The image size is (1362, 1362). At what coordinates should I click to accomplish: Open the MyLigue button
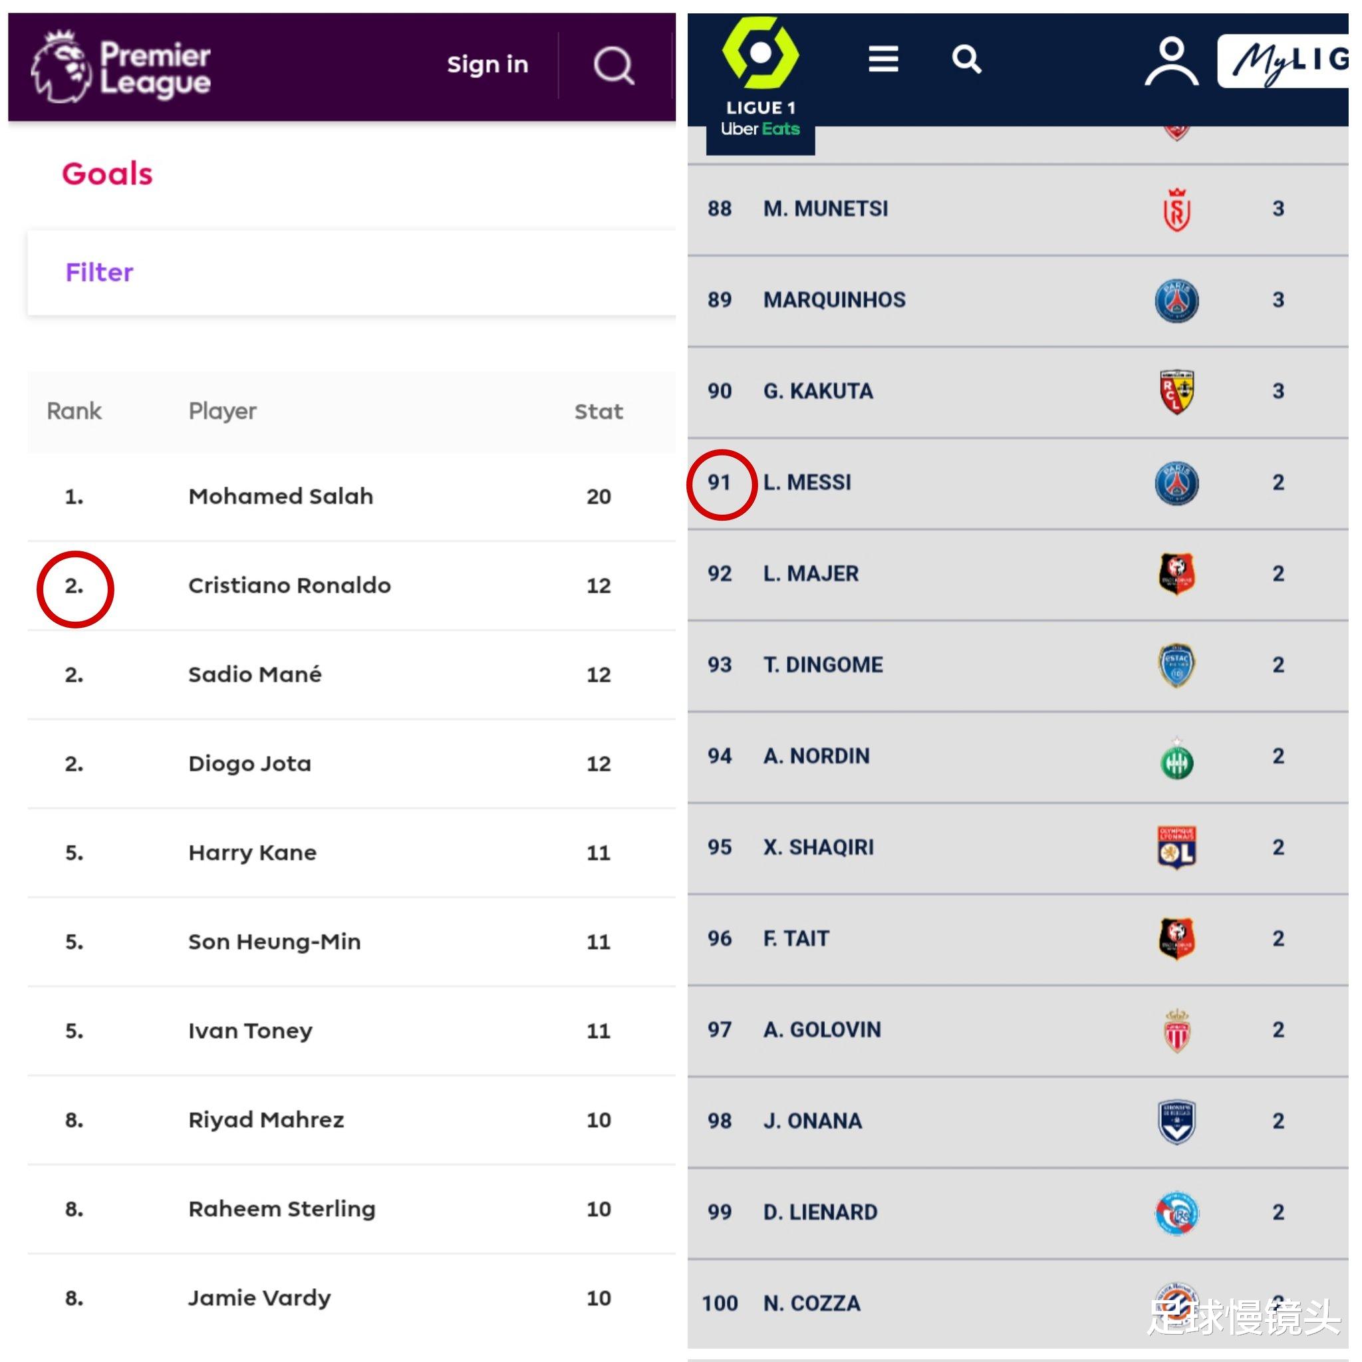point(1283,61)
